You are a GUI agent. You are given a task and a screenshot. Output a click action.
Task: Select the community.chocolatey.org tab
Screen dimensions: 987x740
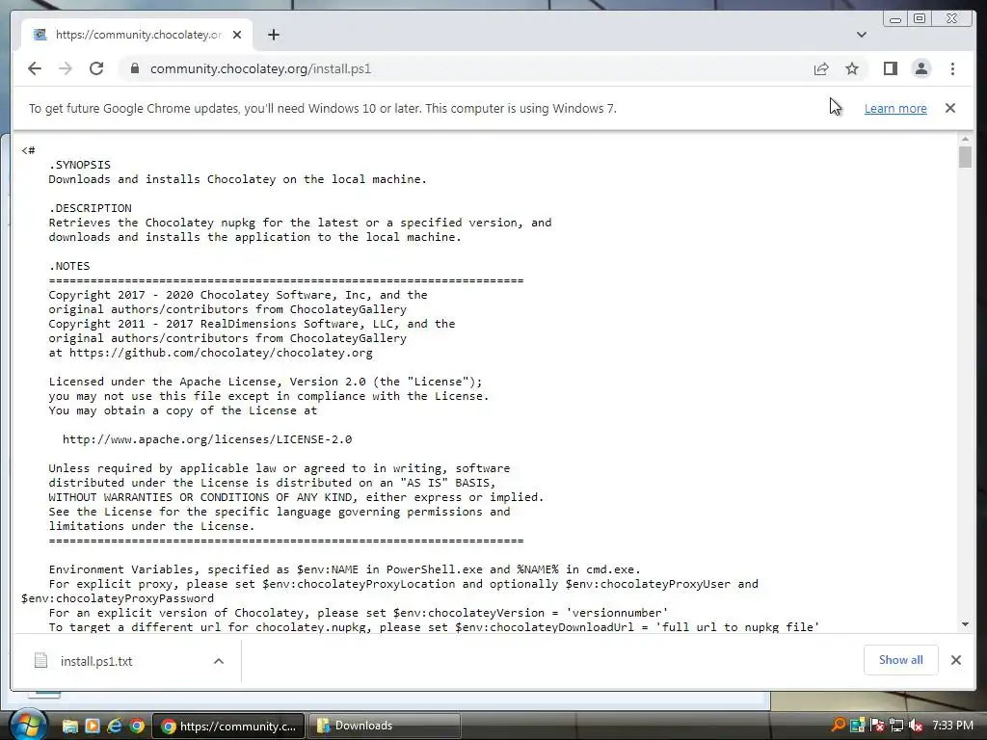tap(137, 35)
